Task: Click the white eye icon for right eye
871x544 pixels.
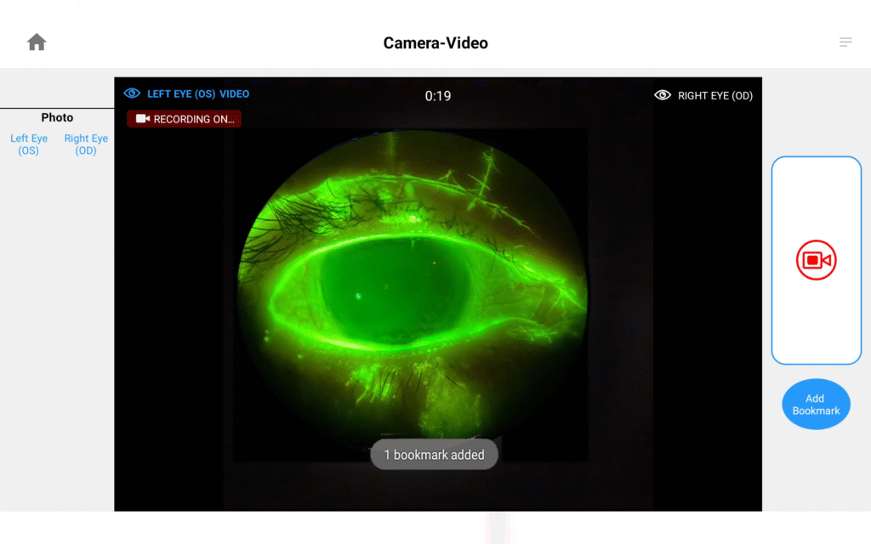Action: pyautogui.click(x=663, y=95)
